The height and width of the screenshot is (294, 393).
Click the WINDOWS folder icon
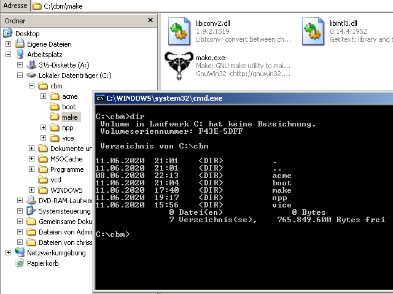[x=43, y=190]
